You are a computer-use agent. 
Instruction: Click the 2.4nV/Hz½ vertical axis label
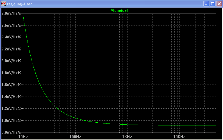point(11,37)
